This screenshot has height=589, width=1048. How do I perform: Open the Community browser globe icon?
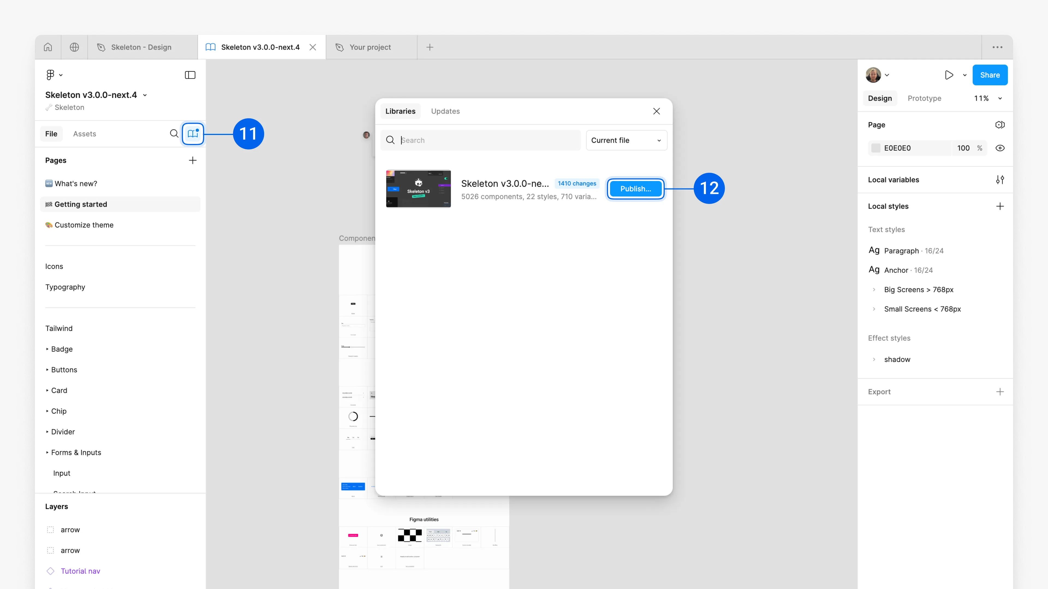click(74, 47)
